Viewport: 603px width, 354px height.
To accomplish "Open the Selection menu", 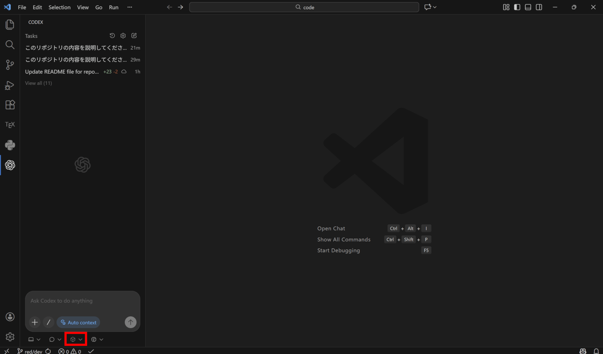I will [x=59, y=7].
